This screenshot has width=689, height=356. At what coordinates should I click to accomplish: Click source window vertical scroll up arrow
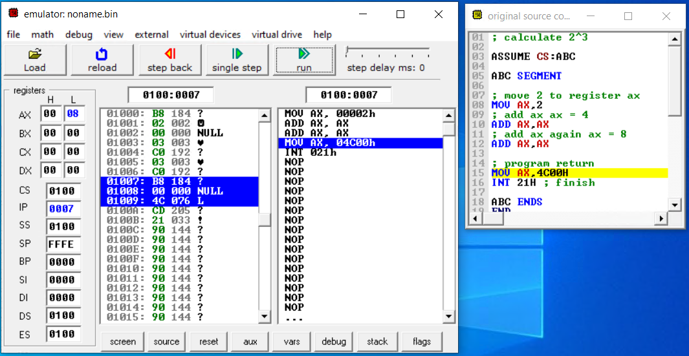point(673,39)
